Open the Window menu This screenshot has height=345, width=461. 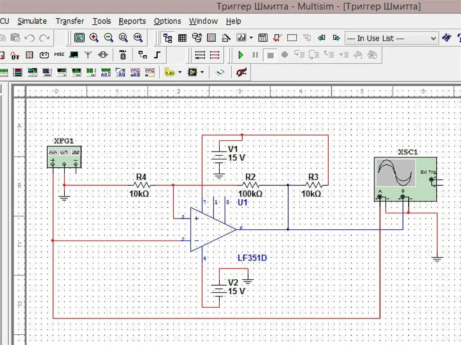[x=203, y=21]
